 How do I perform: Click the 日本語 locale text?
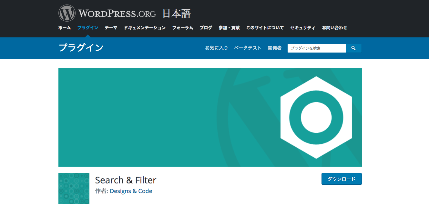click(x=177, y=14)
